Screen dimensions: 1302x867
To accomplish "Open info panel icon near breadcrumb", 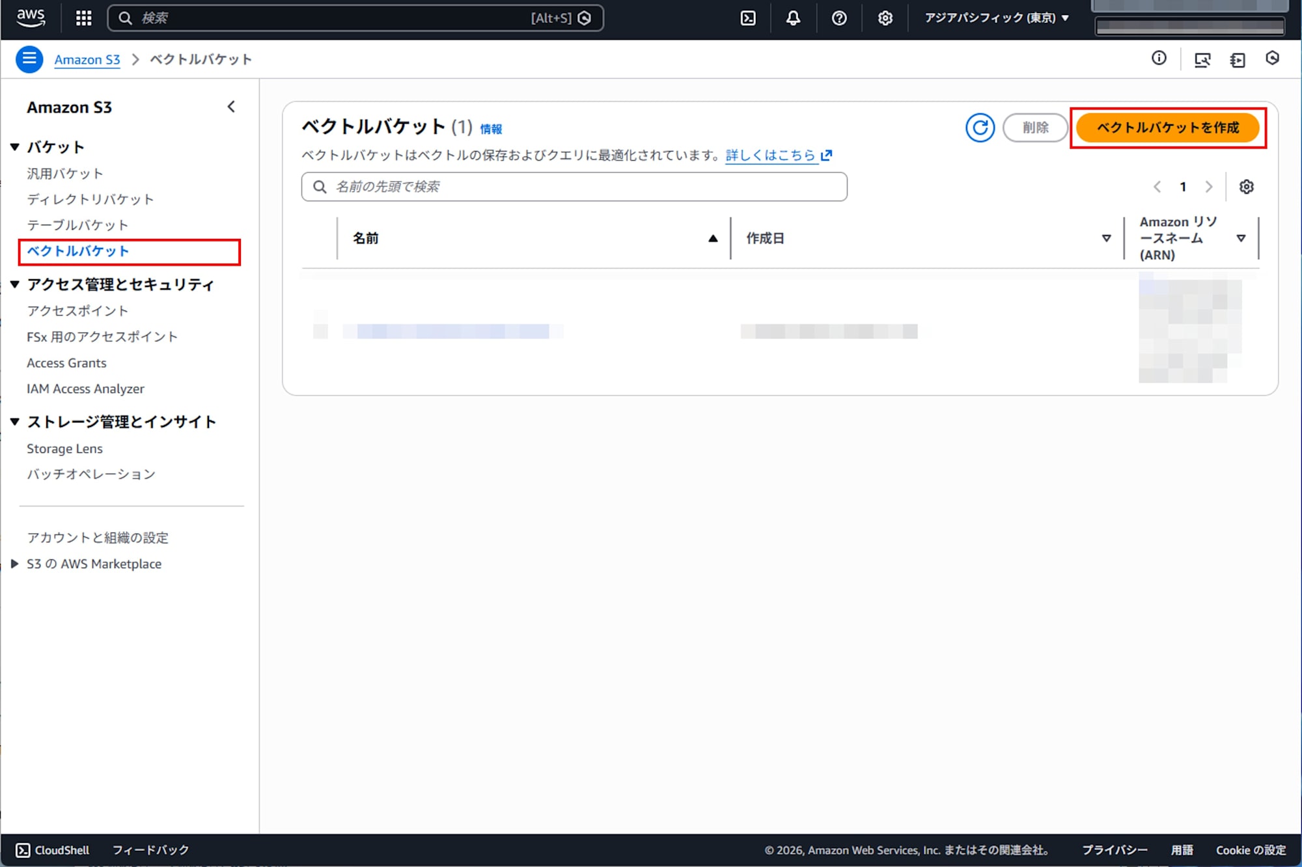I will 1159,59.
